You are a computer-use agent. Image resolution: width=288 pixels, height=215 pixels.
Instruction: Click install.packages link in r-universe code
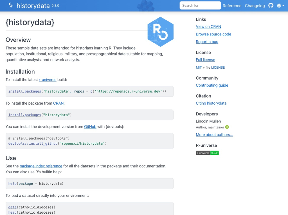coord(25,91)
